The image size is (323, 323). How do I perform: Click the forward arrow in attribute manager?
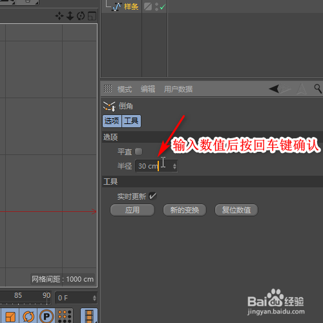click(x=286, y=89)
